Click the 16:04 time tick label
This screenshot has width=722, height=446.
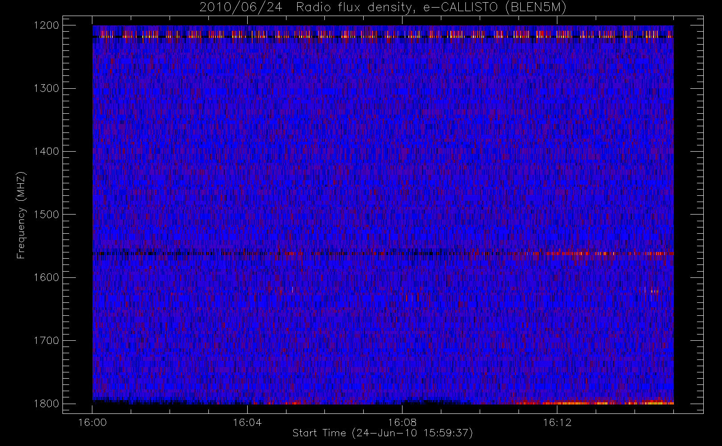[x=247, y=422]
